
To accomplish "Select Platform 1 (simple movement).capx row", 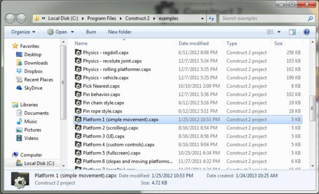I will coord(188,119).
